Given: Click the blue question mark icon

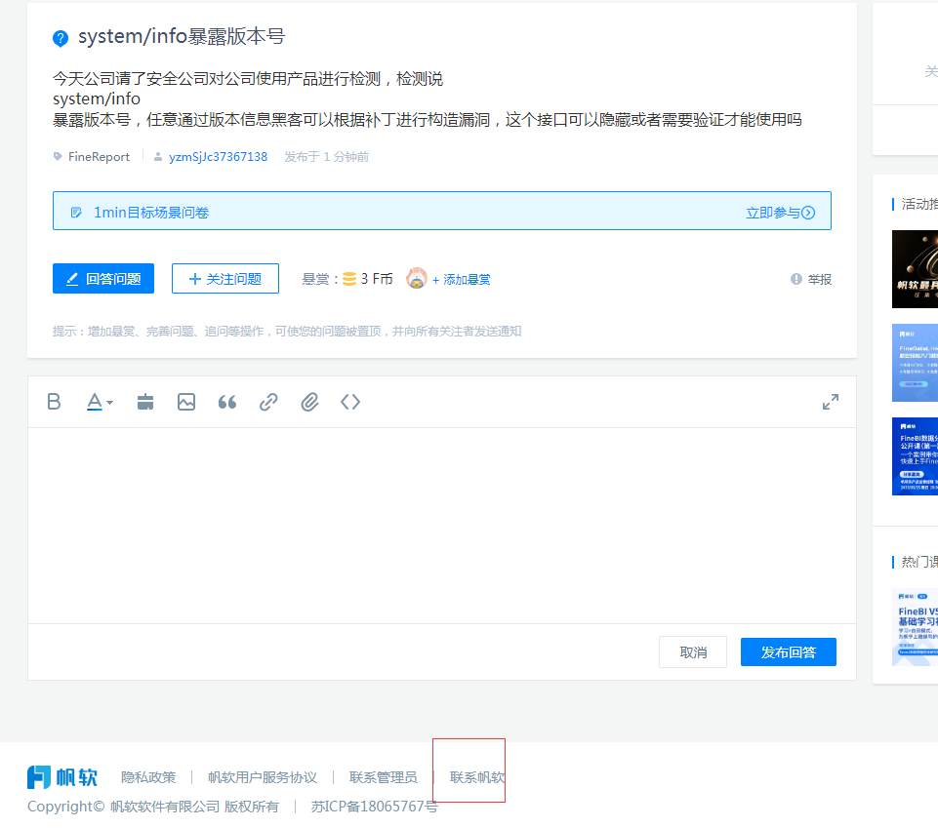Looking at the screenshot, I should [61, 38].
